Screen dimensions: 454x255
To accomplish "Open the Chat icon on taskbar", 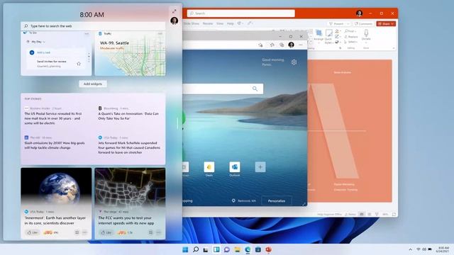I will pyautogui.click(x=227, y=249).
